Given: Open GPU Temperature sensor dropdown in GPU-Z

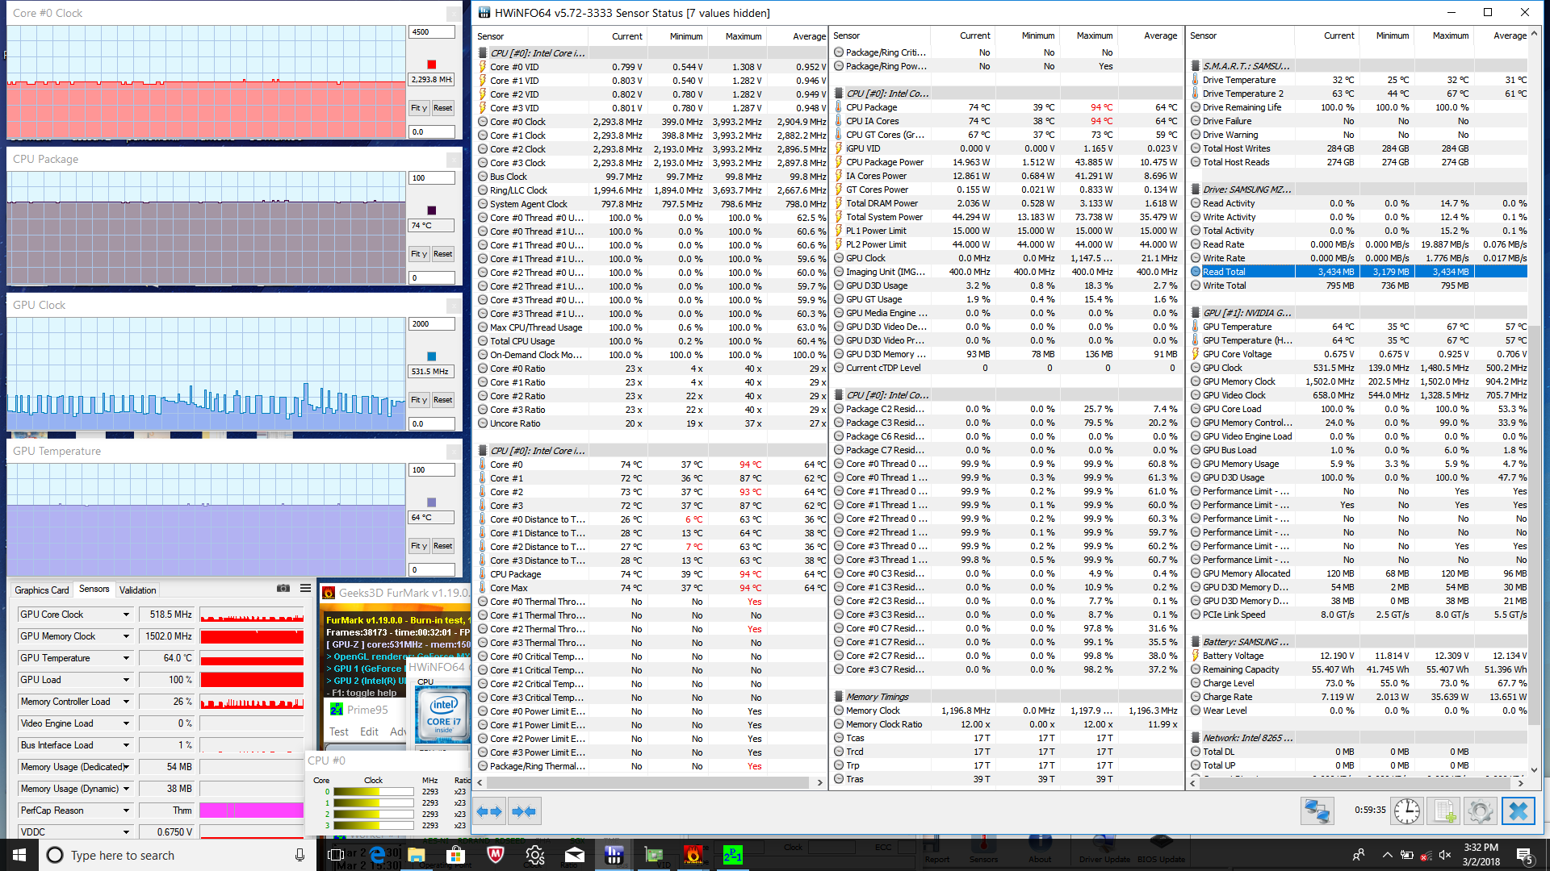Looking at the screenshot, I should [x=127, y=658].
